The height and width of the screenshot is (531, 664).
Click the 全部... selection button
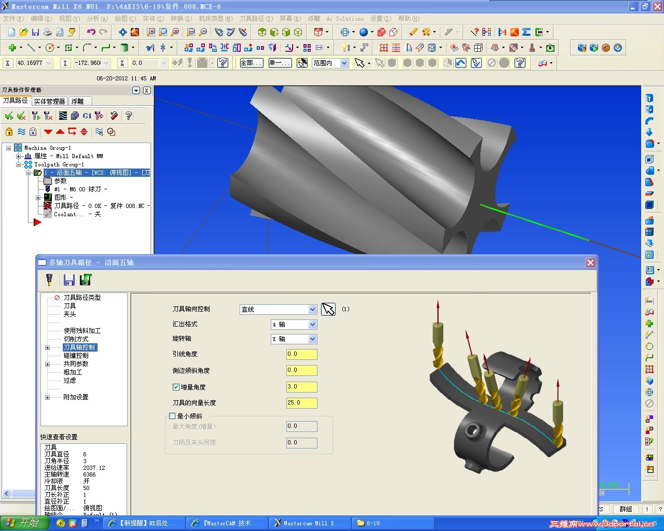pos(252,63)
